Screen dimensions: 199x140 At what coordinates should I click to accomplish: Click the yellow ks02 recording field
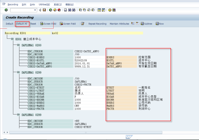pyautogui.click(x=97, y=33)
